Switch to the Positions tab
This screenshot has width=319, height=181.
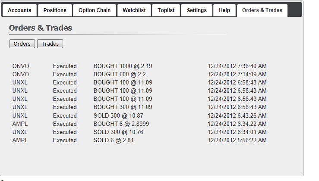click(55, 10)
